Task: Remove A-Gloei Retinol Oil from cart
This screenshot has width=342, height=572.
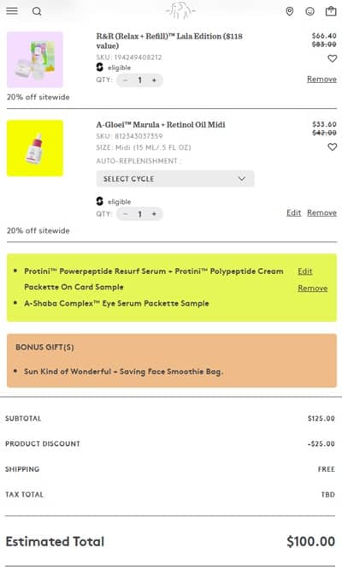Action: pos(321,212)
